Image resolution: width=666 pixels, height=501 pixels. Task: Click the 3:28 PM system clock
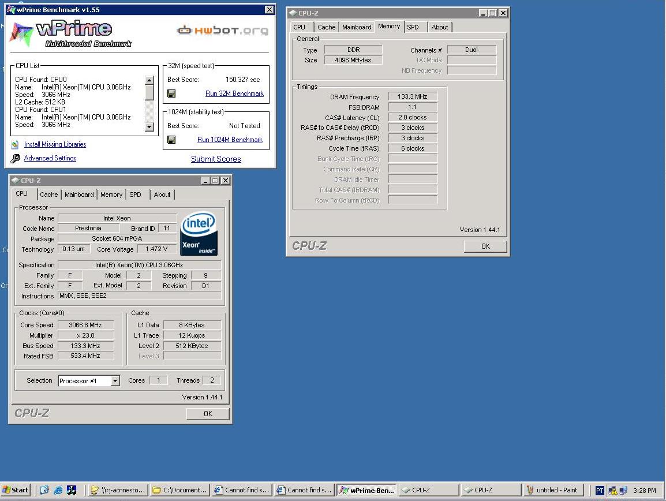coord(644,491)
